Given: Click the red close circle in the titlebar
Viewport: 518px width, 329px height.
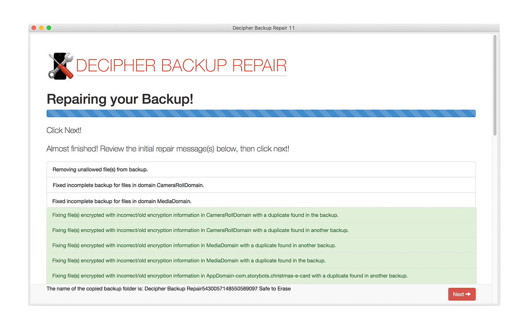Looking at the screenshot, I should [33, 28].
